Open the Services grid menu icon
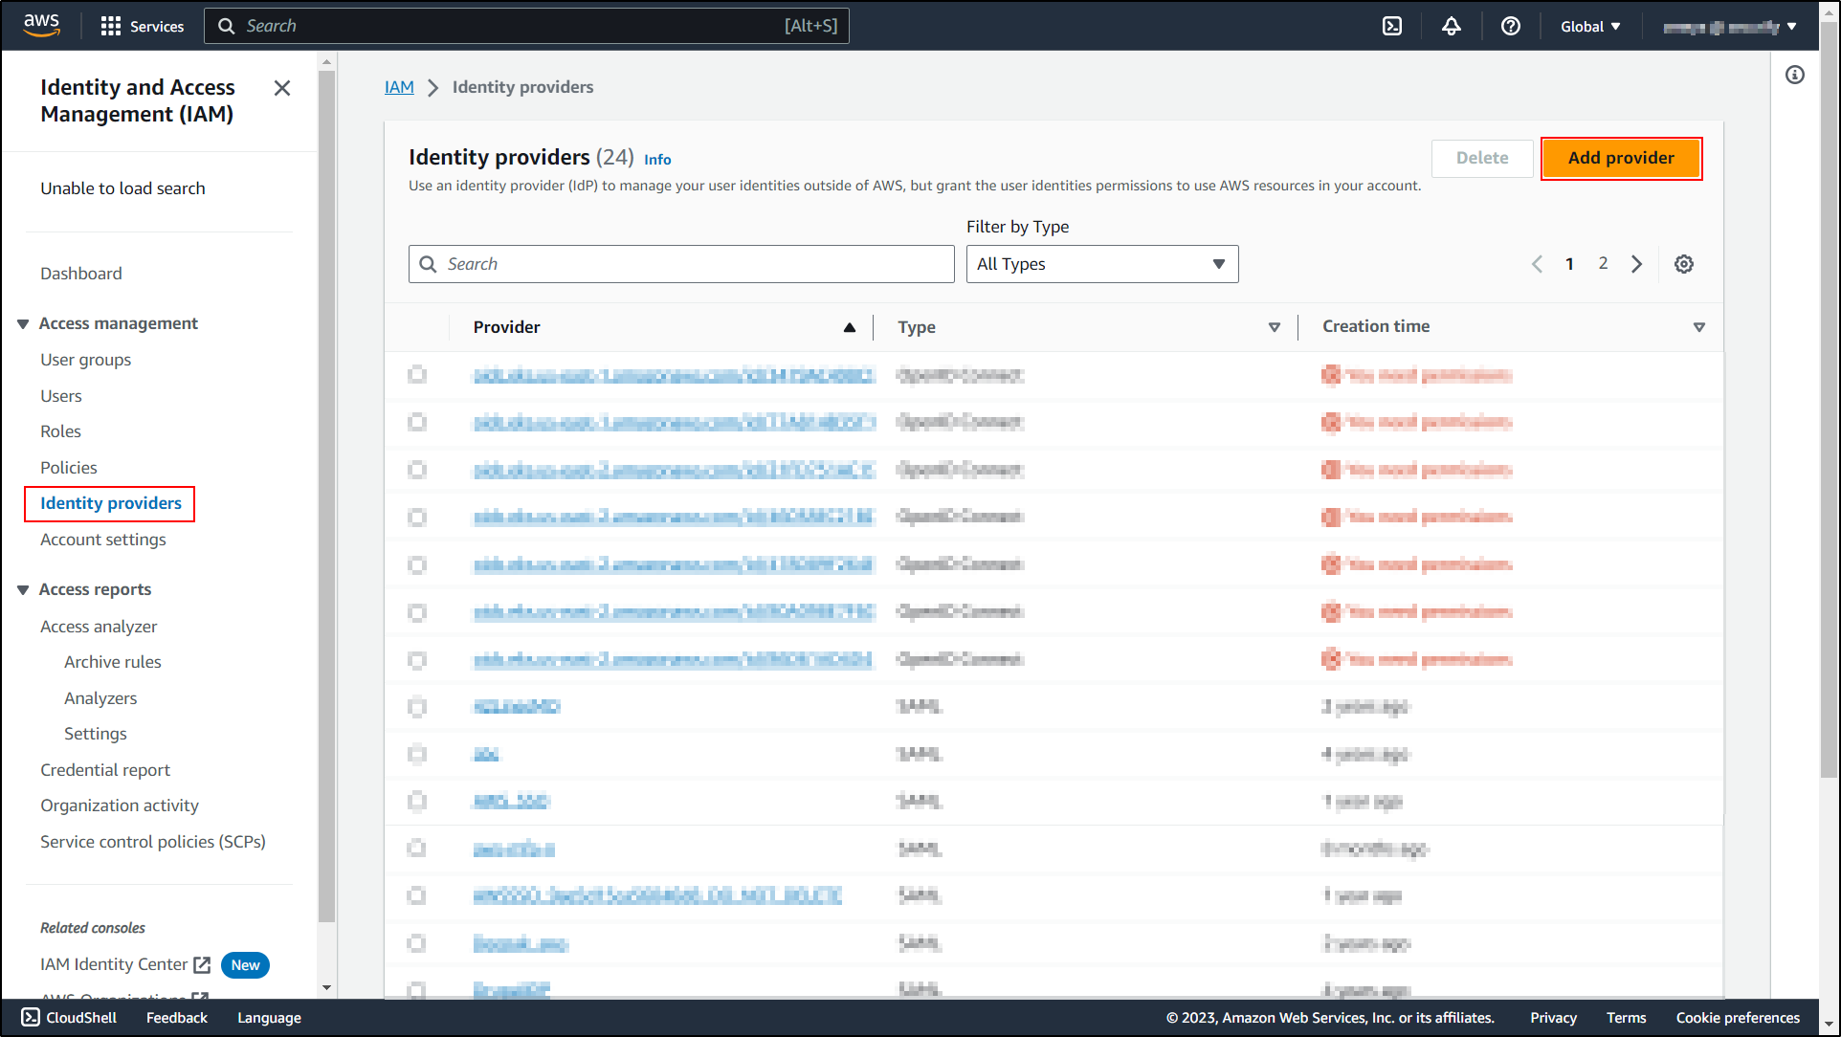The height and width of the screenshot is (1037, 1841). pyautogui.click(x=111, y=26)
